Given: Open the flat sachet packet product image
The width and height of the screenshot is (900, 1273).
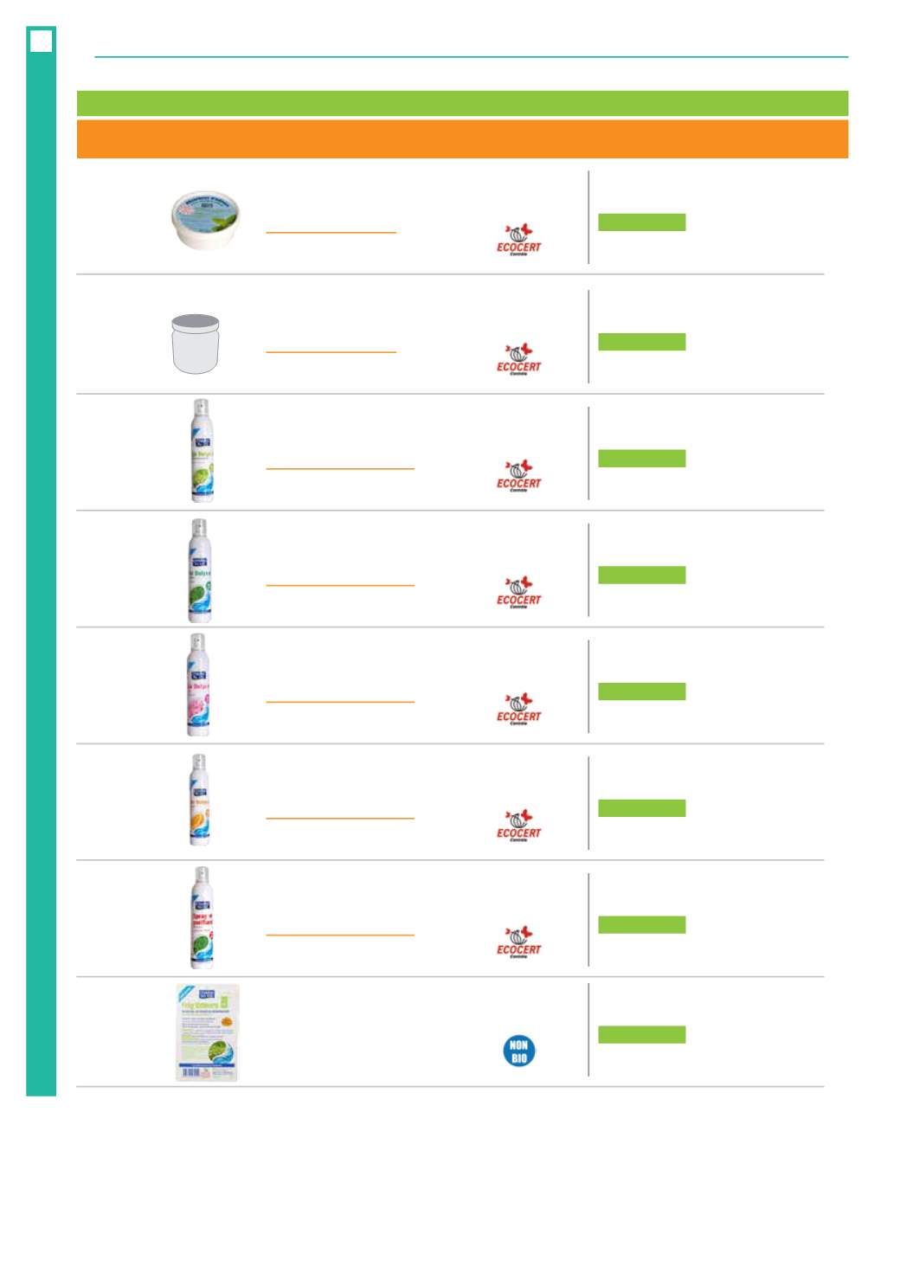Looking at the screenshot, I should (x=207, y=1032).
